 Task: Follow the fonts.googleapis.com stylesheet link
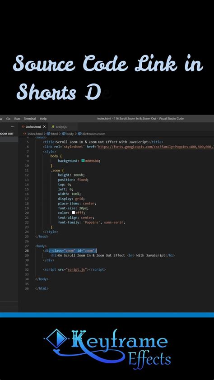[x=156, y=147]
